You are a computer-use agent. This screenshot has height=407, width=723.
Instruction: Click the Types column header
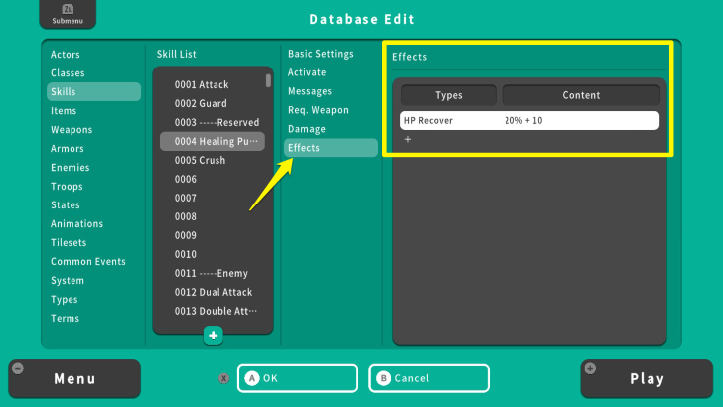(449, 95)
